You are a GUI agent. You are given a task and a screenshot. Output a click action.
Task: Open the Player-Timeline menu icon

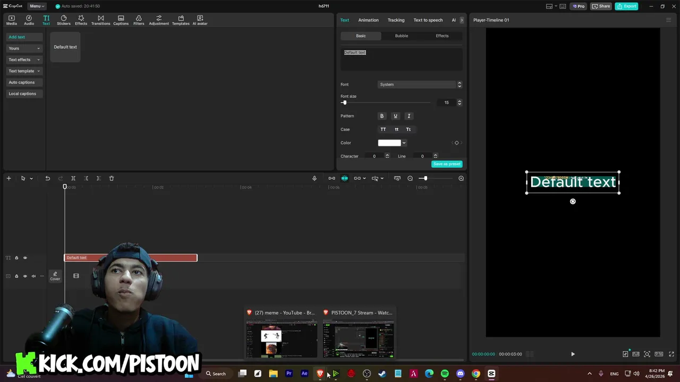click(x=668, y=20)
